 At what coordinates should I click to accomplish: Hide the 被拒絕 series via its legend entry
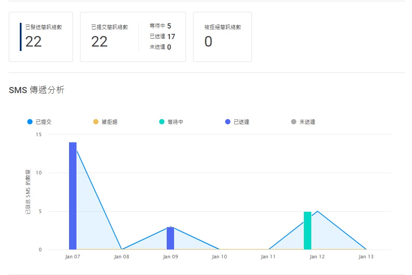pos(105,122)
